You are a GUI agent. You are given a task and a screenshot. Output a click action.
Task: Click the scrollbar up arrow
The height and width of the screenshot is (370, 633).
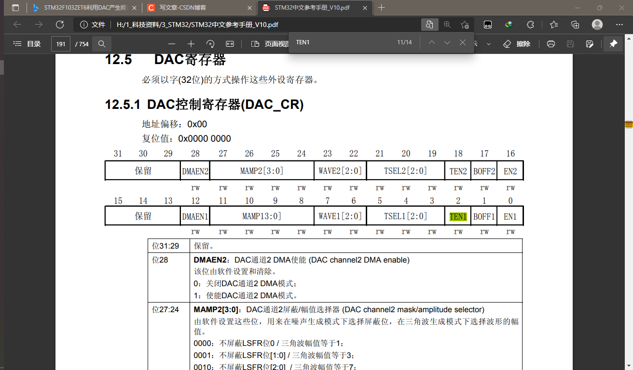[629, 38]
